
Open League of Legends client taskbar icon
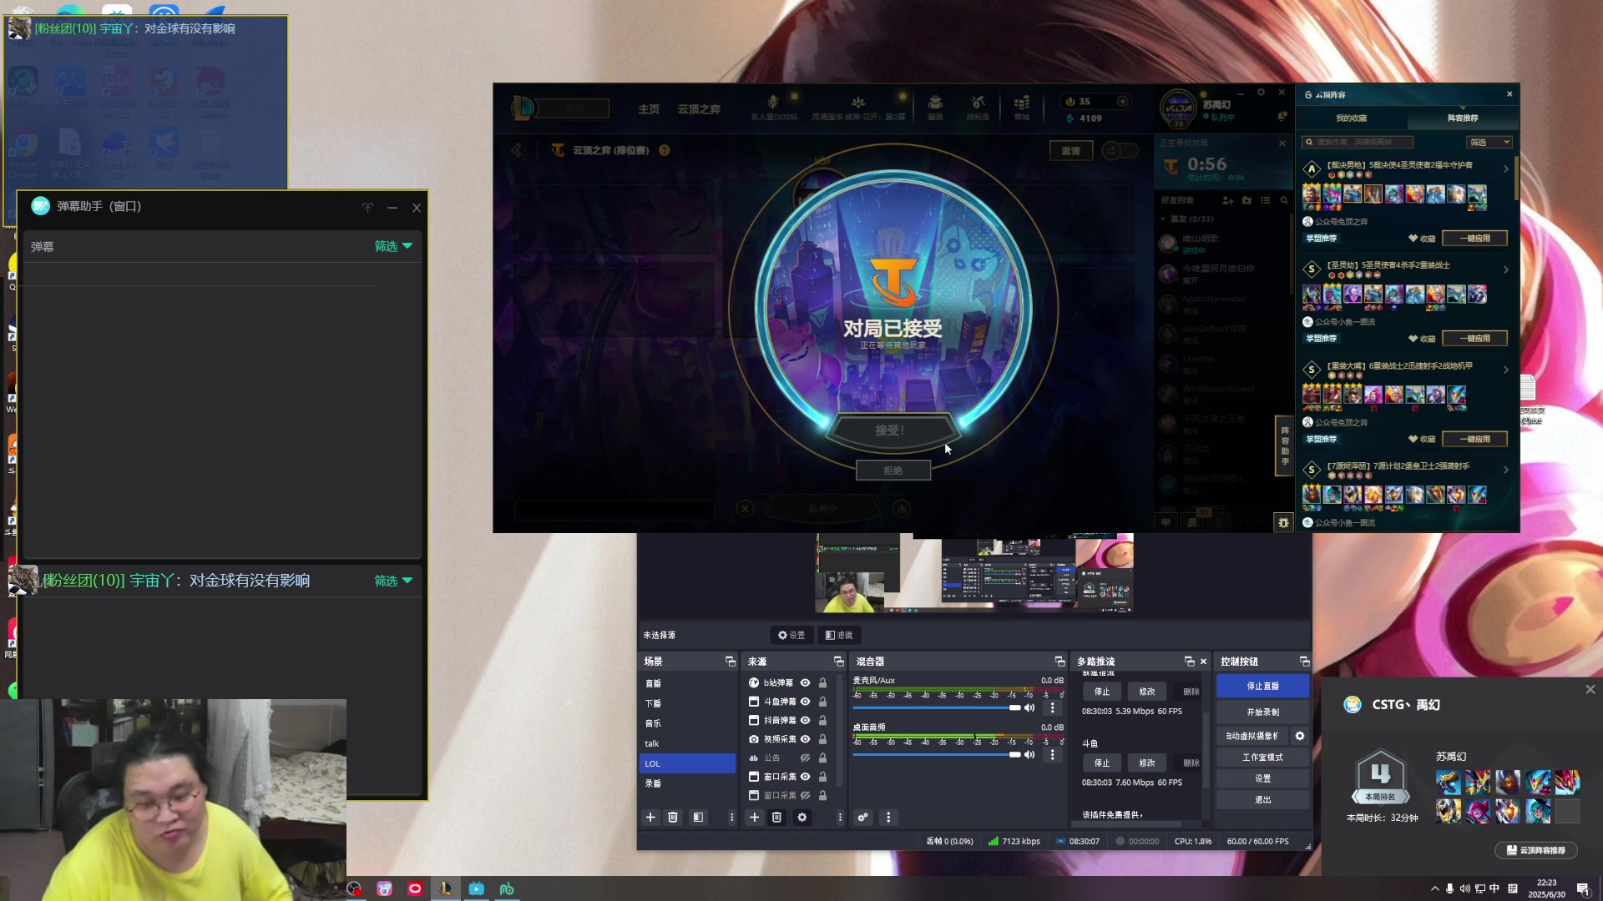446,888
